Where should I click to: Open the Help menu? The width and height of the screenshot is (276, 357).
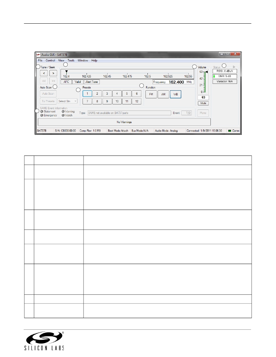point(94,60)
